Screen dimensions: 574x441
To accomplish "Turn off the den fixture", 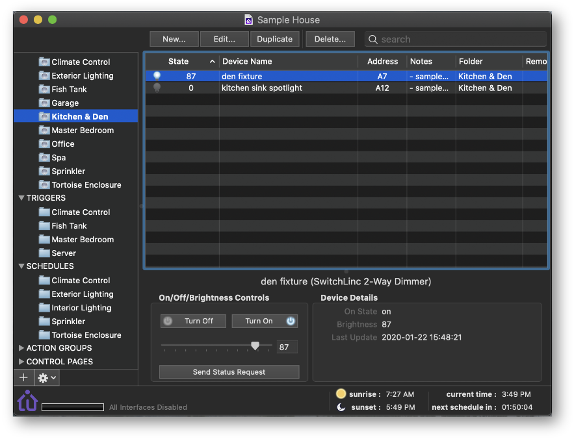I will 193,321.
